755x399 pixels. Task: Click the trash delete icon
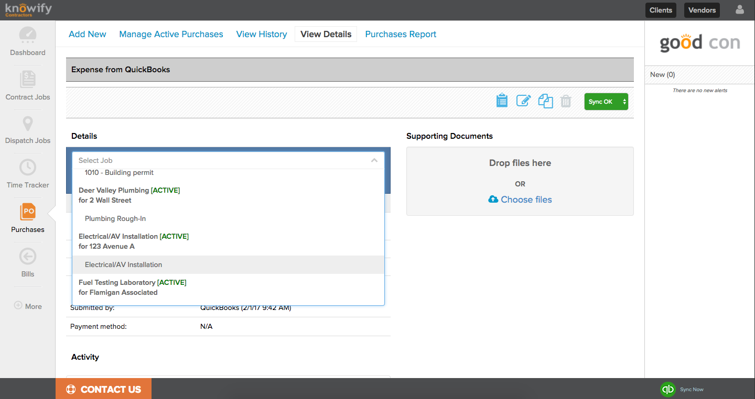pos(566,101)
